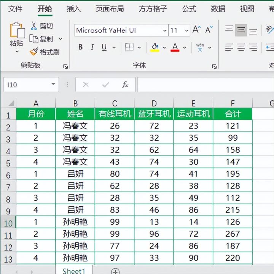
Task: Click the Select All corner triangle
Action: 11,103
